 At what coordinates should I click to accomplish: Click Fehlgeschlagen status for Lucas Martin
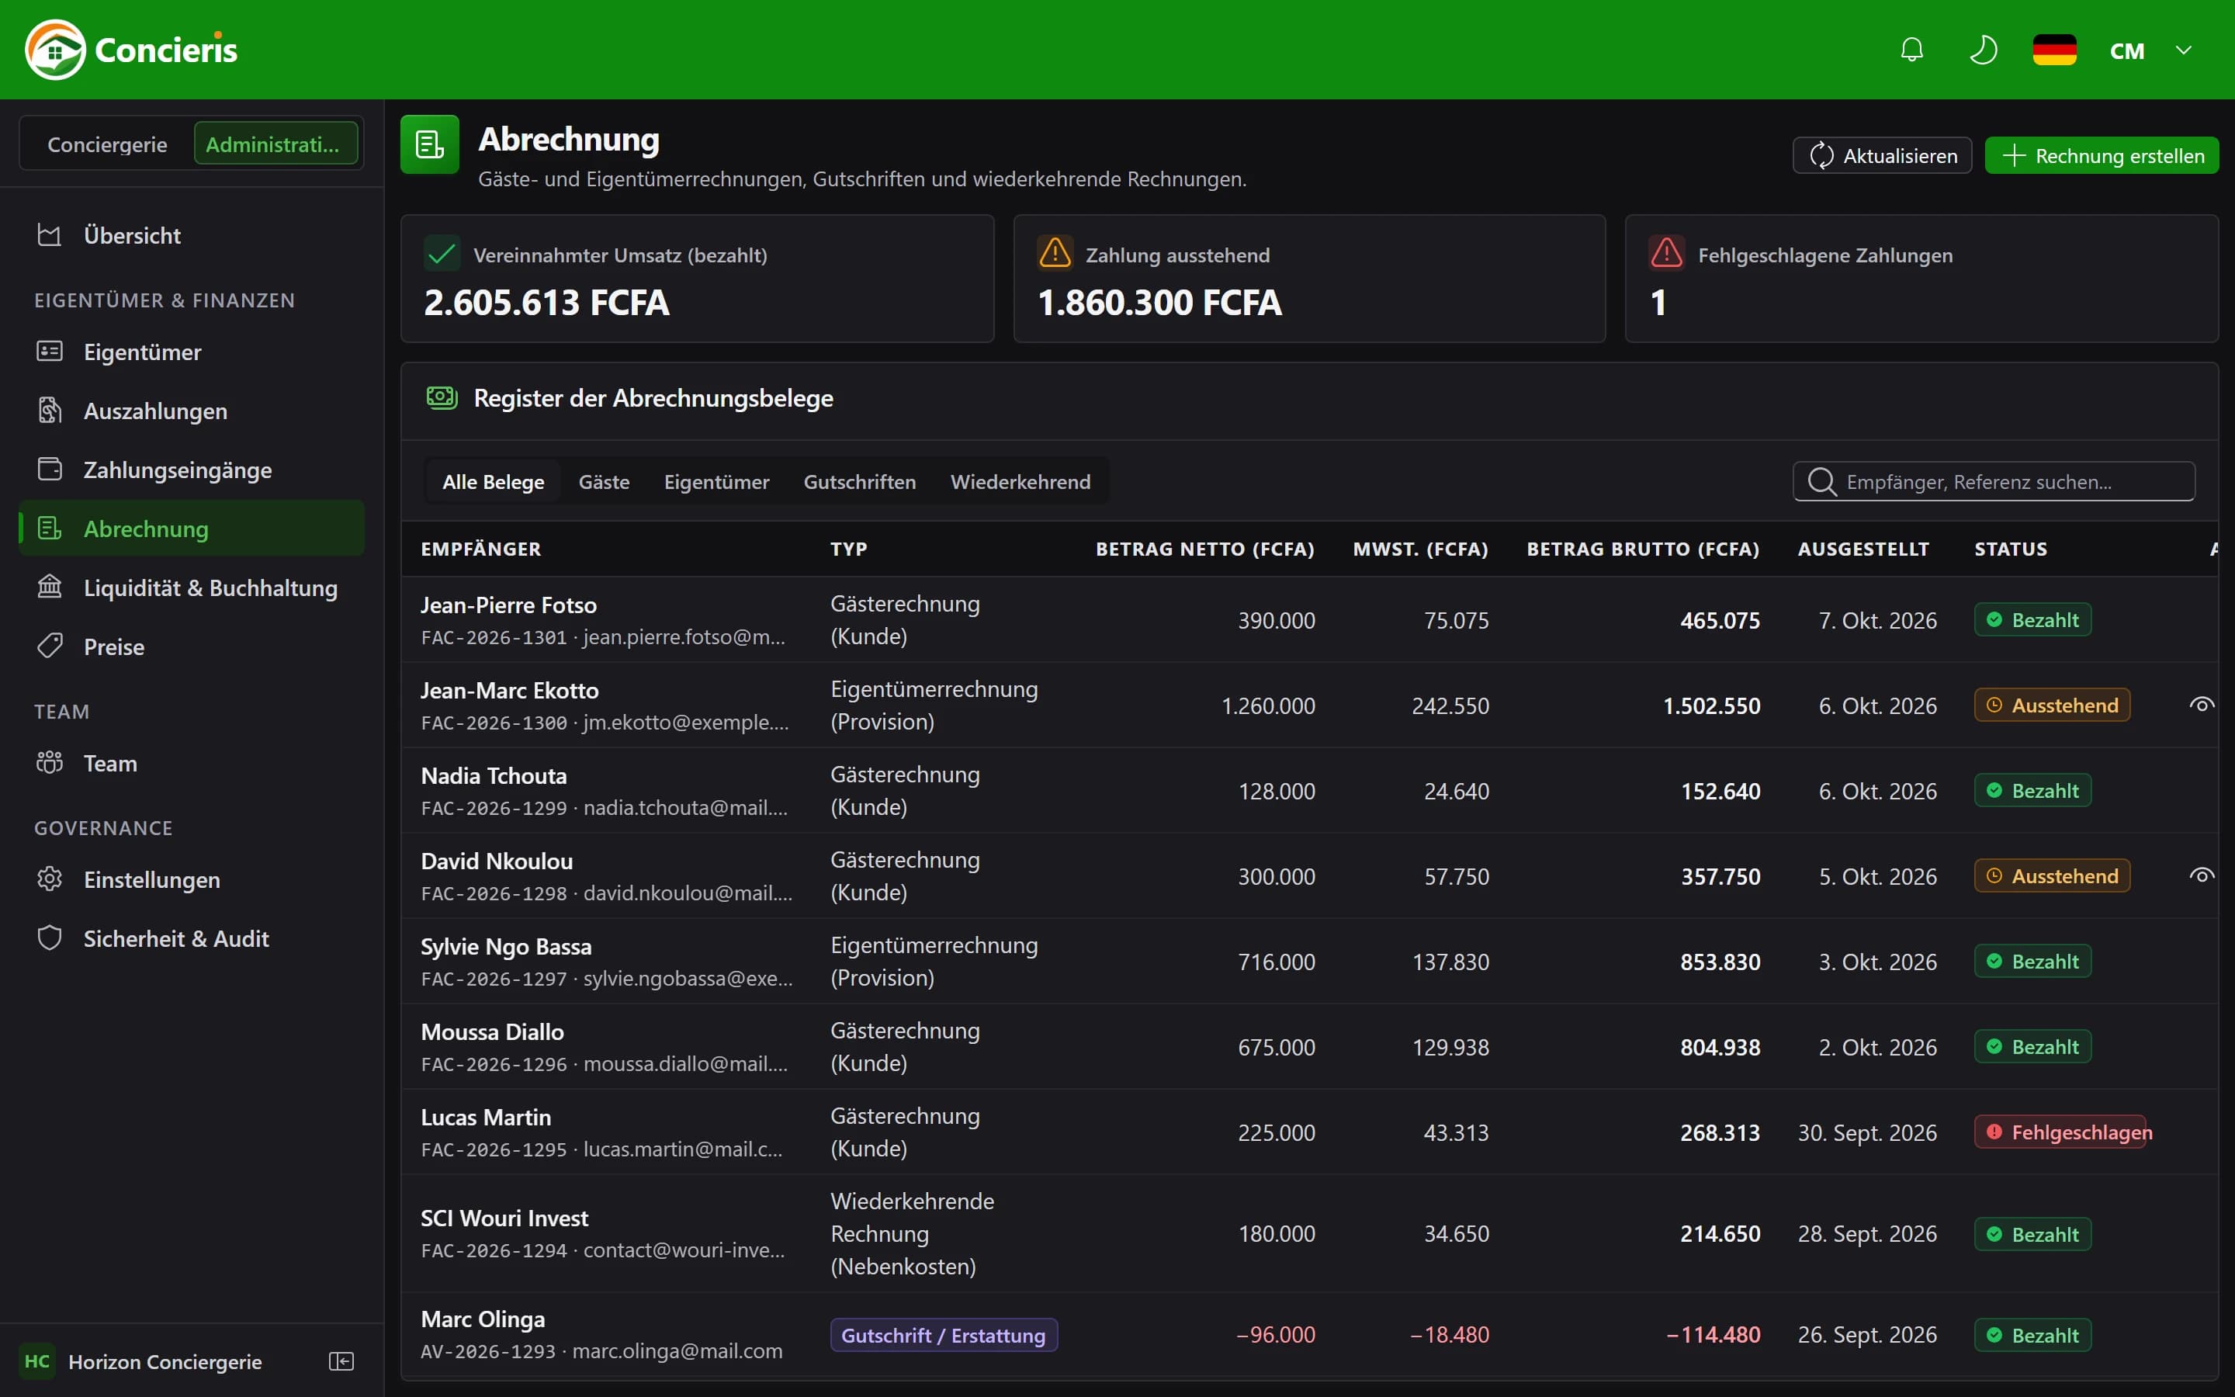click(2061, 1132)
